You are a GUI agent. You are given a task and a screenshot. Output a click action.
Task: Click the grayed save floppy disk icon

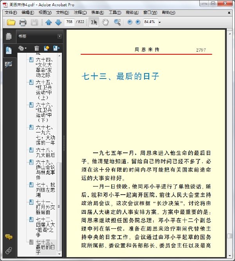pos(34,22)
